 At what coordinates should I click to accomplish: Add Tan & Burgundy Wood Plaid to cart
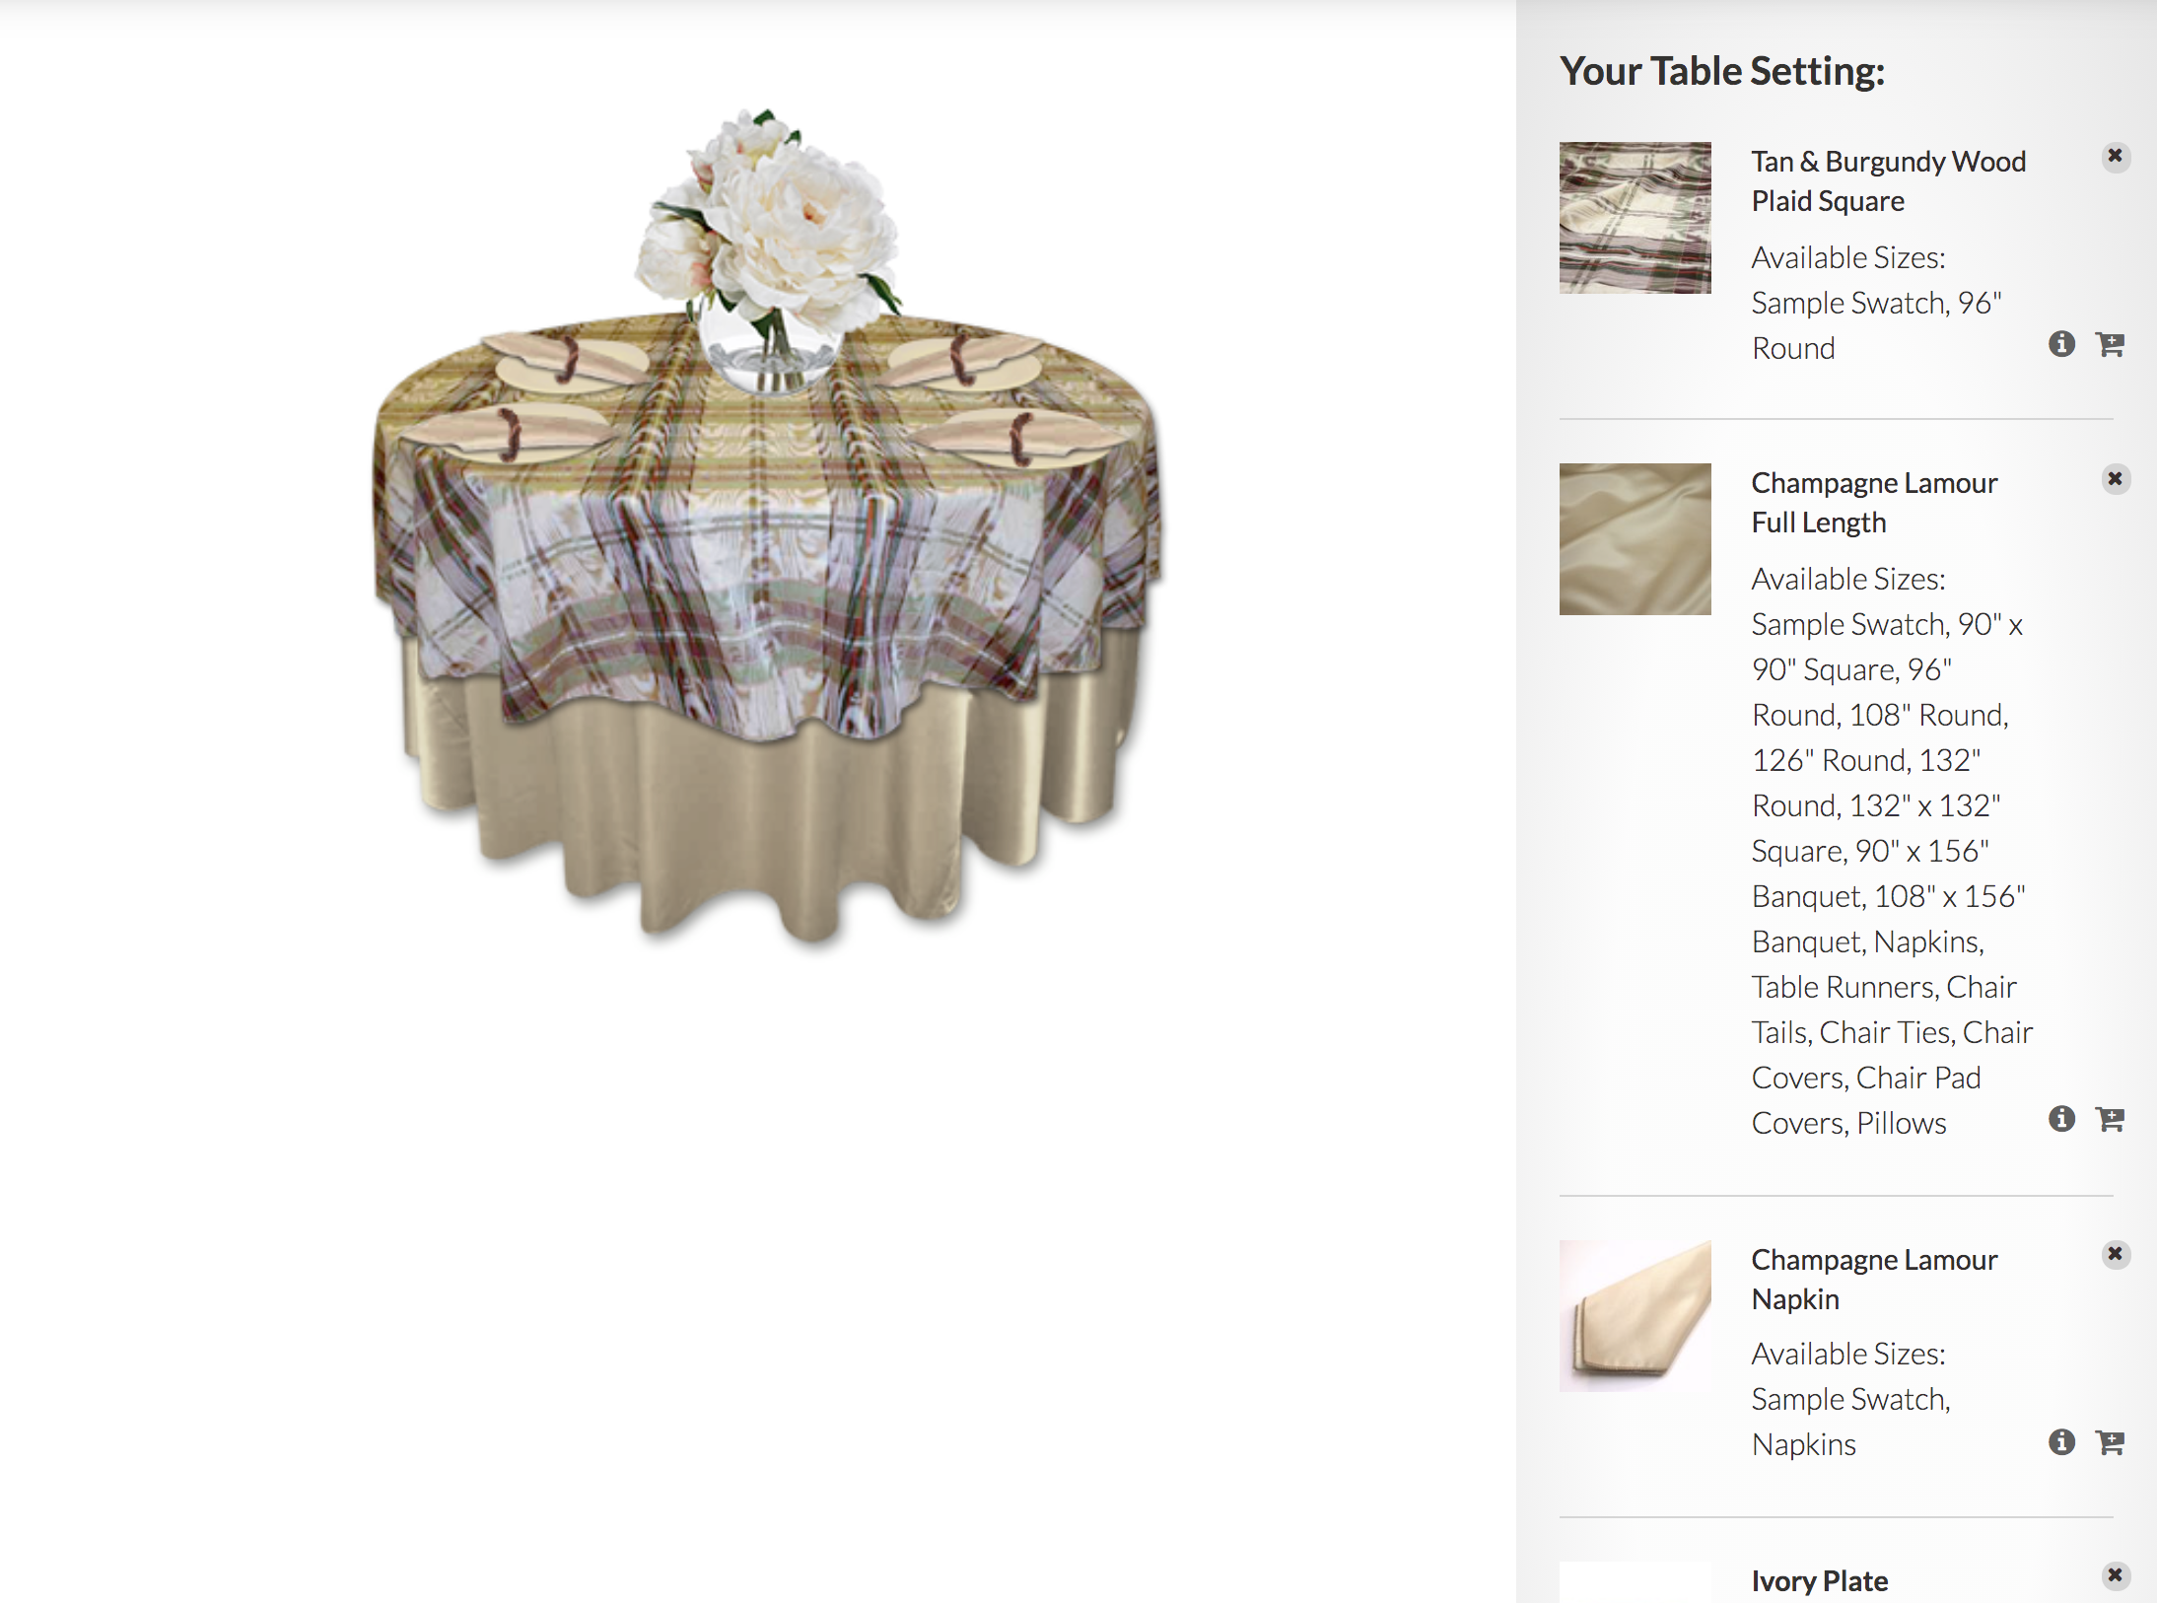[x=2110, y=344]
